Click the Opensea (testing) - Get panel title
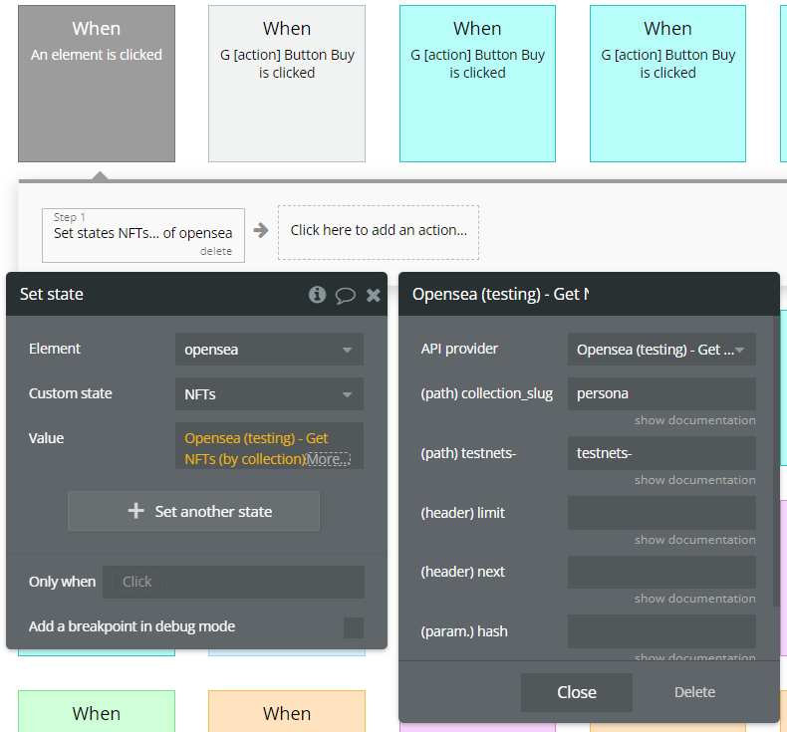 click(x=500, y=294)
